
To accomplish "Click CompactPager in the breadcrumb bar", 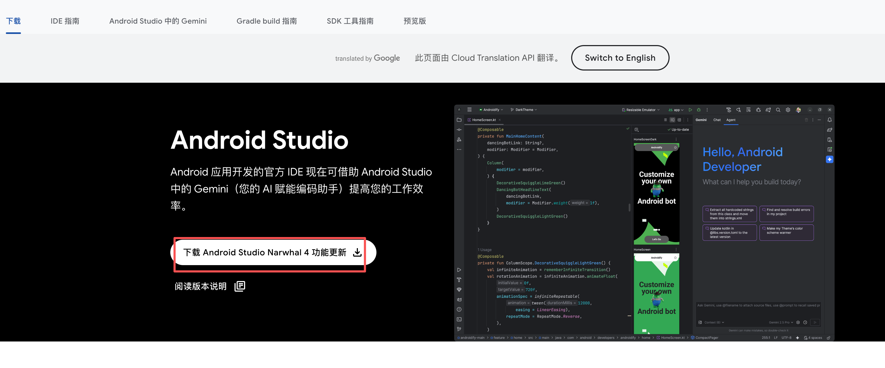I will 704,338.
